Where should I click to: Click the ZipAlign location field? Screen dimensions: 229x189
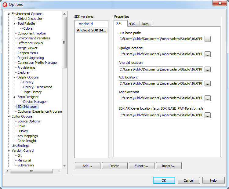[161, 54]
